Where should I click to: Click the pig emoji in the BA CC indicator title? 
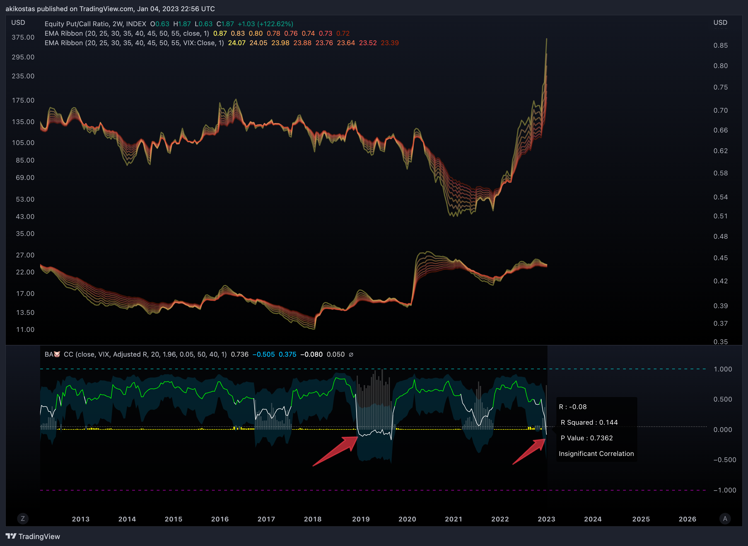pyautogui.click(x=57, y=354)
